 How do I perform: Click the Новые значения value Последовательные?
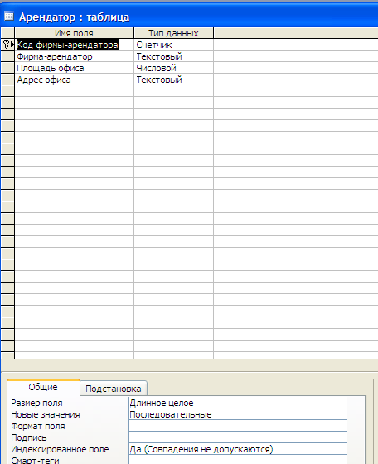point(238,414)
